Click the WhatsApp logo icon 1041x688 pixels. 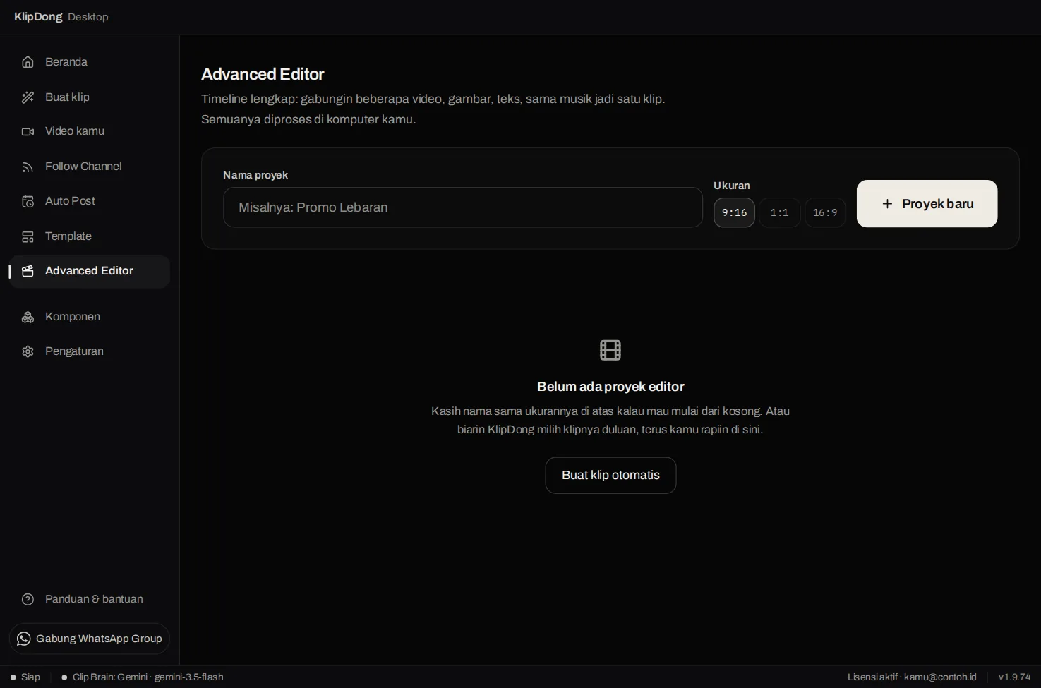click(x=24, y=639)
